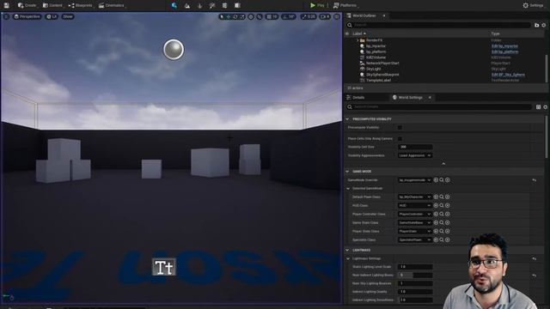Open World Outliner settings gear
Screen dimensions: 550x309
pos(544,25)
